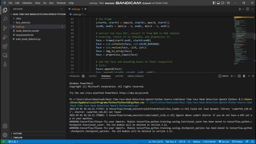Toggle the primary sidebar visibility
The image size is (256, 144).
[214, 3]
